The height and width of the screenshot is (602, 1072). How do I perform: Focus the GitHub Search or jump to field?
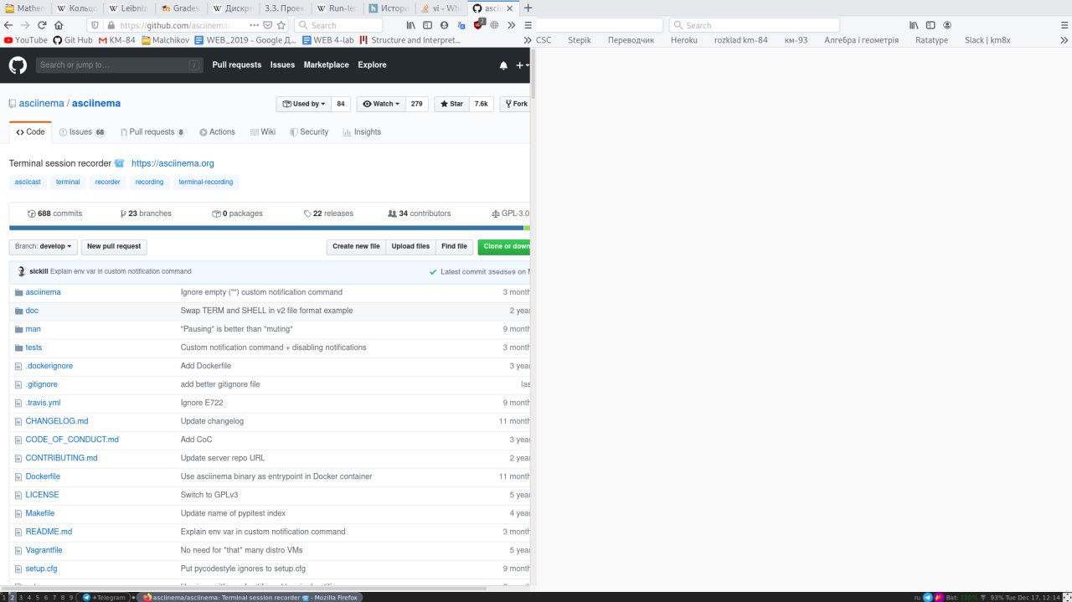click(119, 64)
